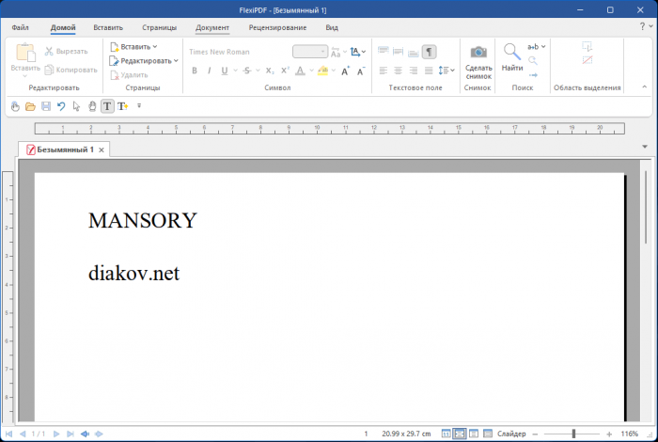Screen dimensions: 658x442
Task: Switch to the Вставить ribbon tab
Action: 108,27
